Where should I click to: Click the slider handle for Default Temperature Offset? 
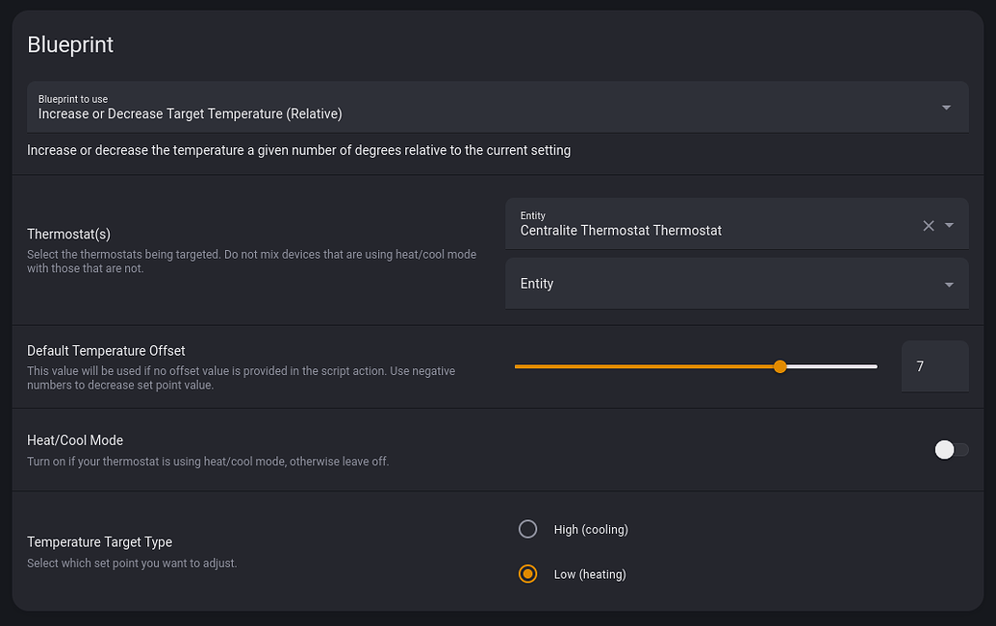click(x=779, y=366)
